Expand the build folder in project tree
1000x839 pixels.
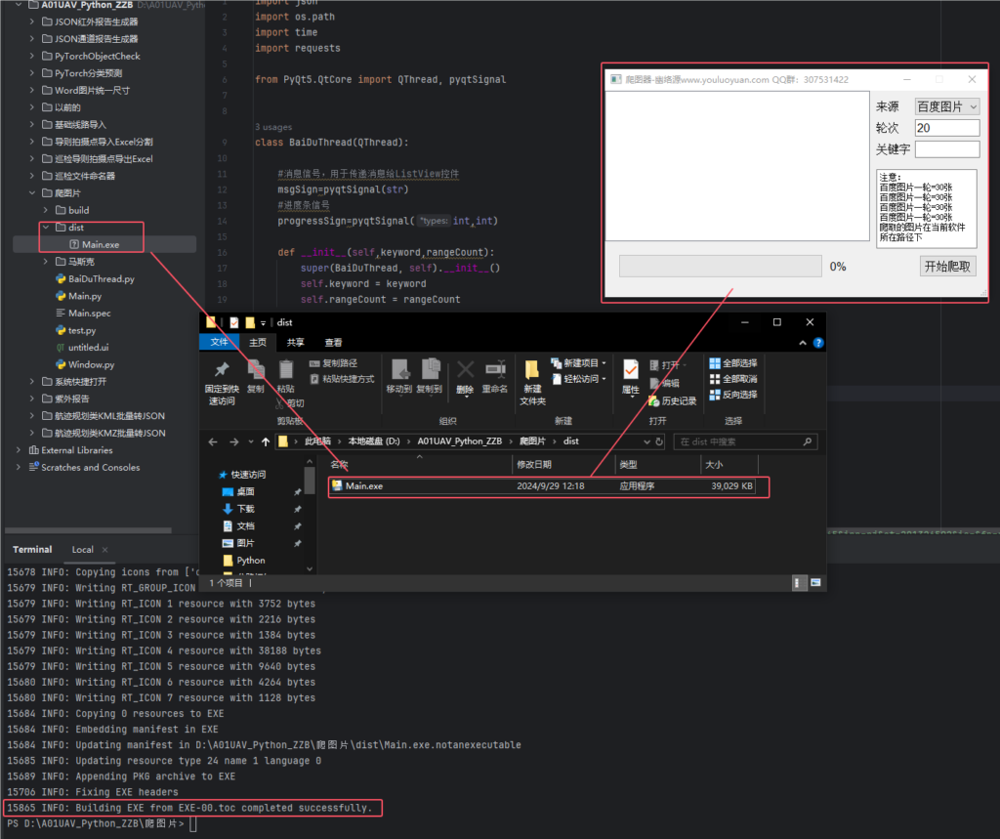[46, 210]
